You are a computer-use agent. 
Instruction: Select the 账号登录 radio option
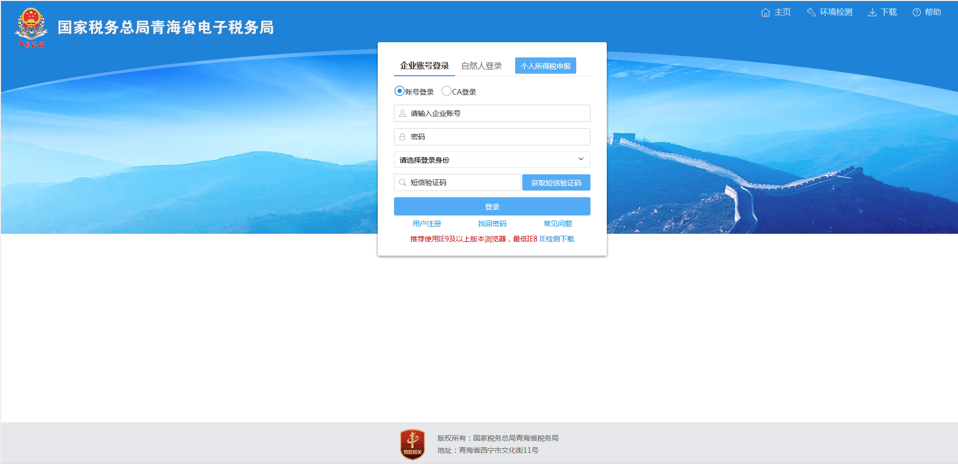click(x=399, y=91)
